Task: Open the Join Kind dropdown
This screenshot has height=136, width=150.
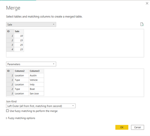Action: tap(41, 106)
